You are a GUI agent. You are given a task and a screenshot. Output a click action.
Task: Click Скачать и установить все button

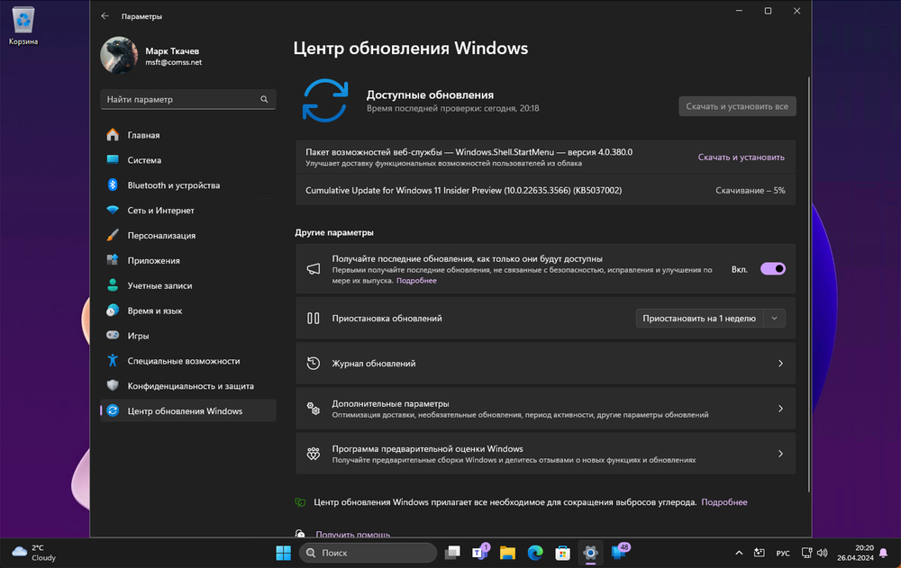click(x=737, y=106)
